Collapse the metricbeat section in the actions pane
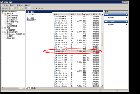The height and width of the screenshot is (94, 140). [127, 21]
